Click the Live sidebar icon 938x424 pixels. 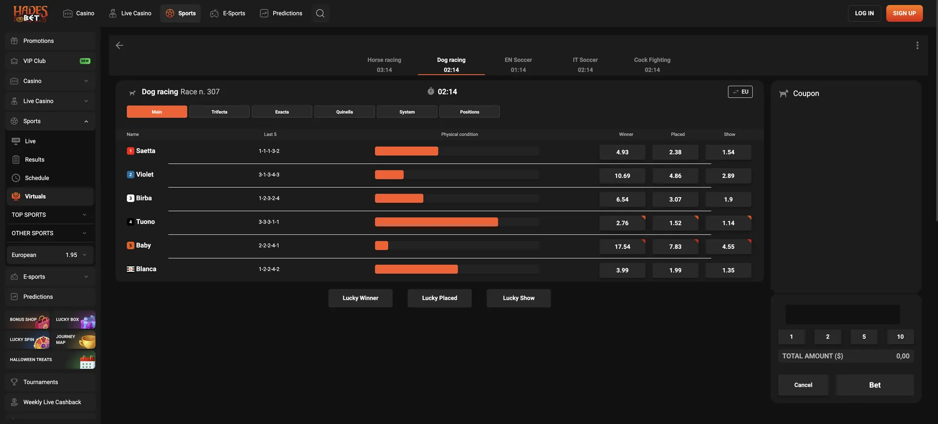point(16,141)
